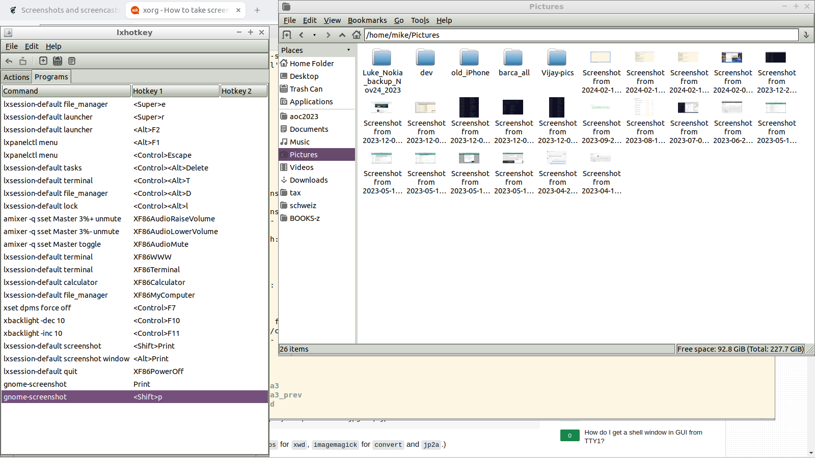Click the add hotkey plus icon in lxhotkey
This screenshot has width=815, height=458.
(43, 61)
